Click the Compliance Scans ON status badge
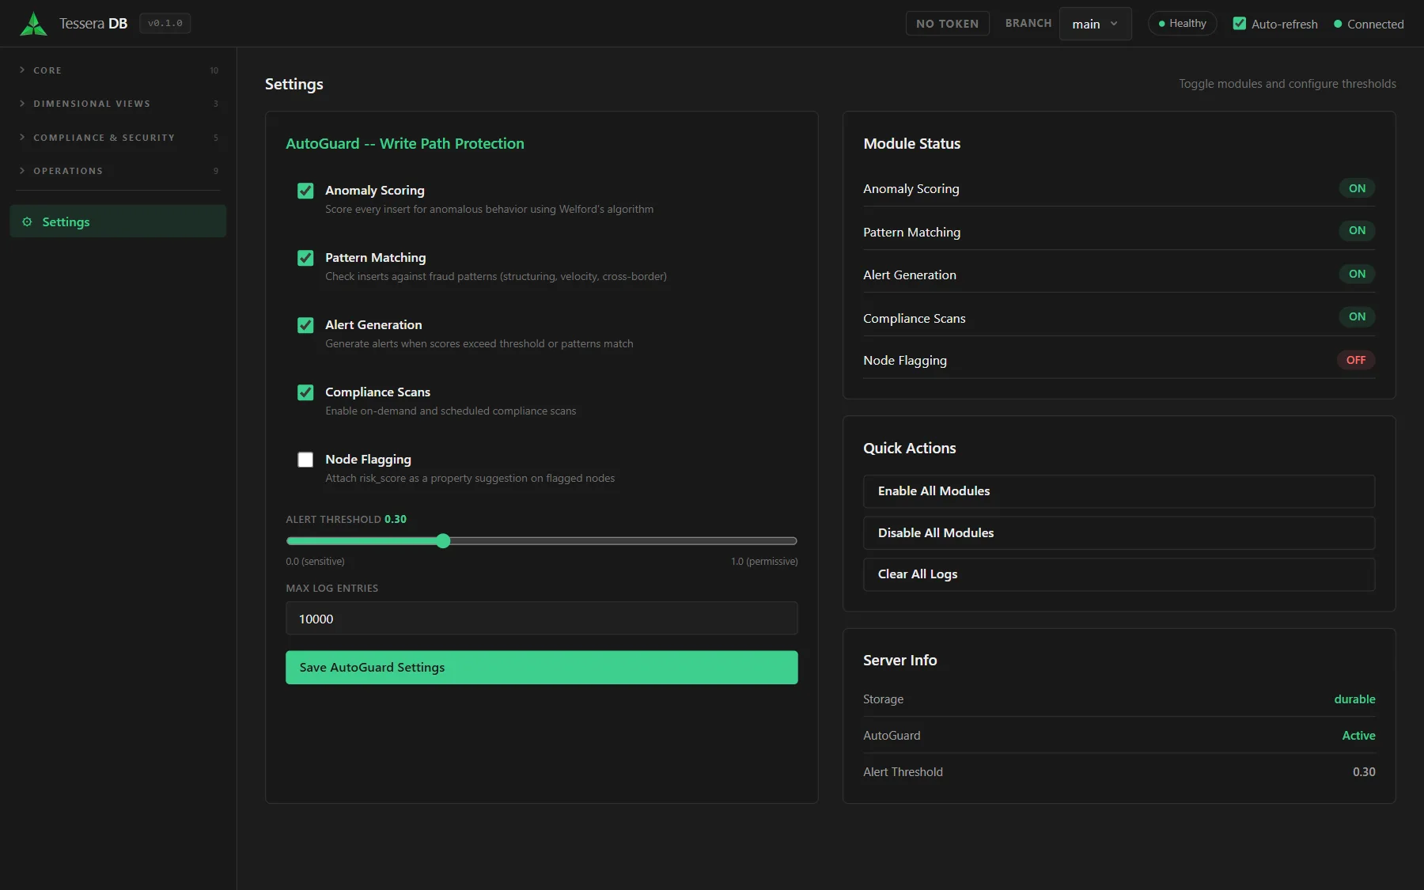This screenshot has width=1424, height=890. [x=1357, y=316]
